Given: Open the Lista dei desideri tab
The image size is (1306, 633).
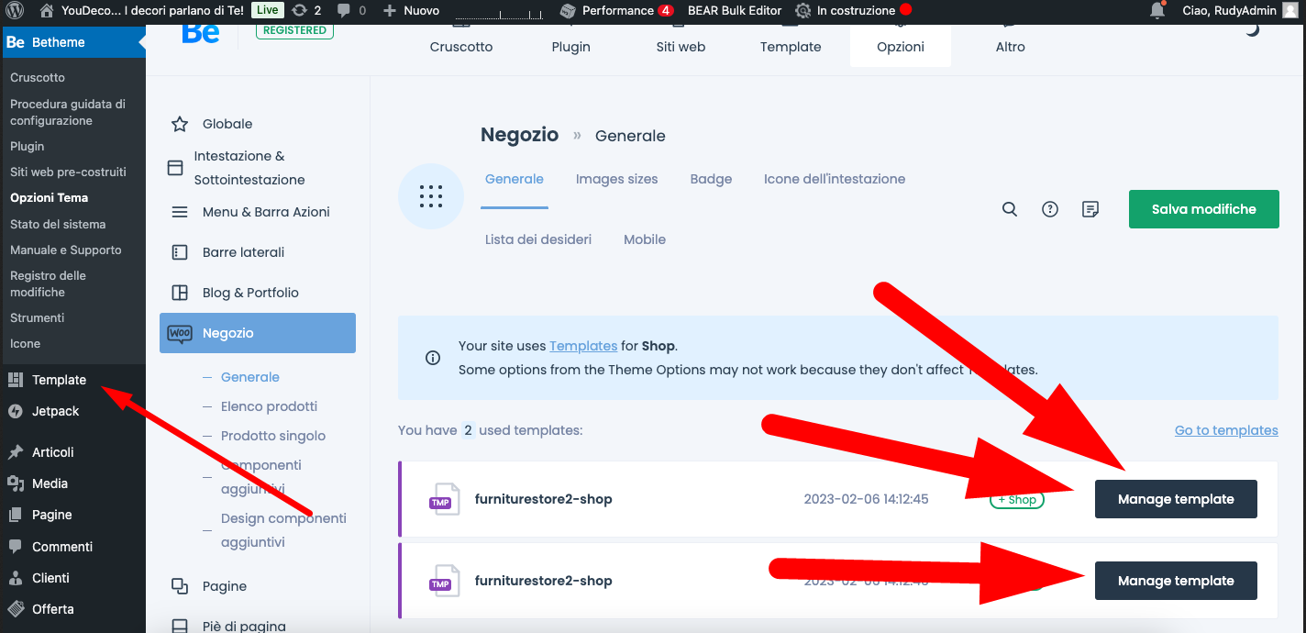Looking at the screenshot, I should click(x=538, y=239).
